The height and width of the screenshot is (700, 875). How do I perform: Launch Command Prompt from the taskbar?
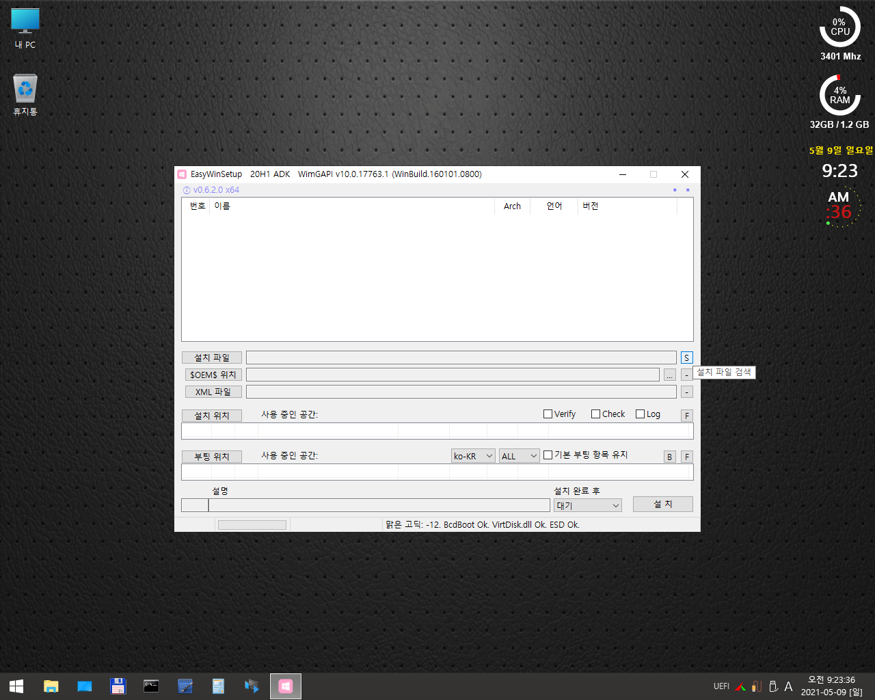pos(151,686)
